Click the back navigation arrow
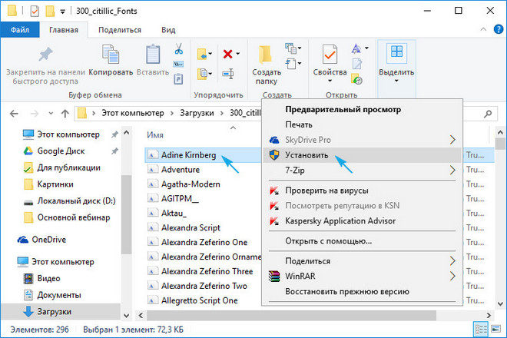The width and height of the screenshot is (507, 338). click(15, 113)
